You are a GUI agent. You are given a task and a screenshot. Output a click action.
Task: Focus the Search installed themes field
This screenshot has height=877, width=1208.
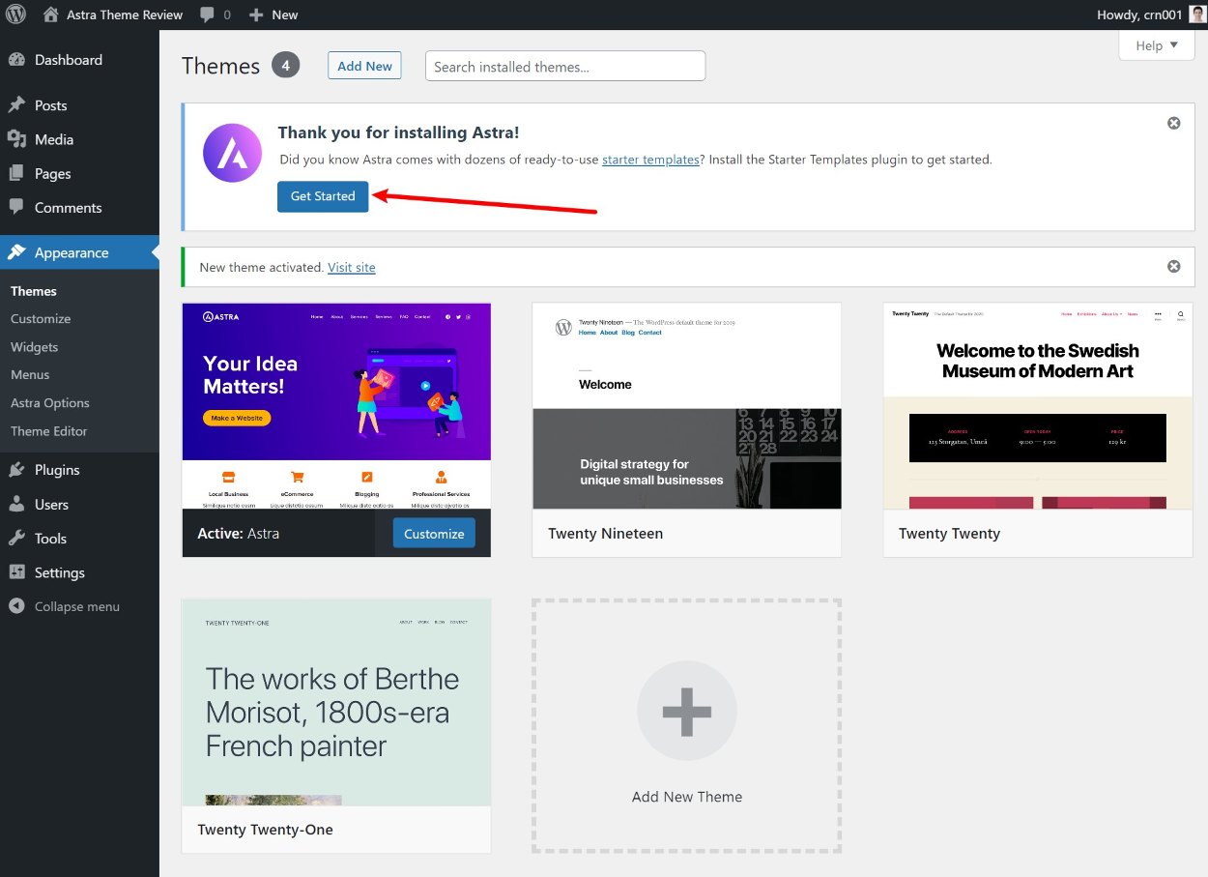(565, 66)
